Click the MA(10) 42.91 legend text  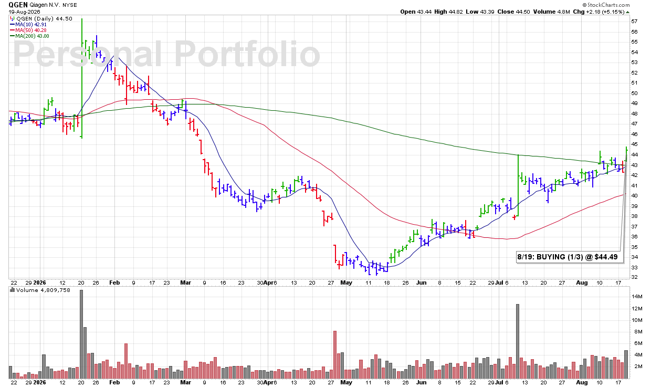pos(31,24)
